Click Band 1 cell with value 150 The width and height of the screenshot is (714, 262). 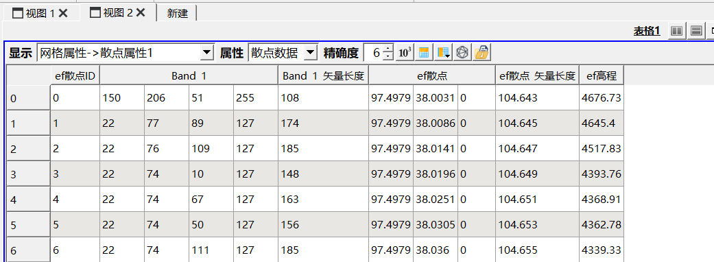pos(122,97)
